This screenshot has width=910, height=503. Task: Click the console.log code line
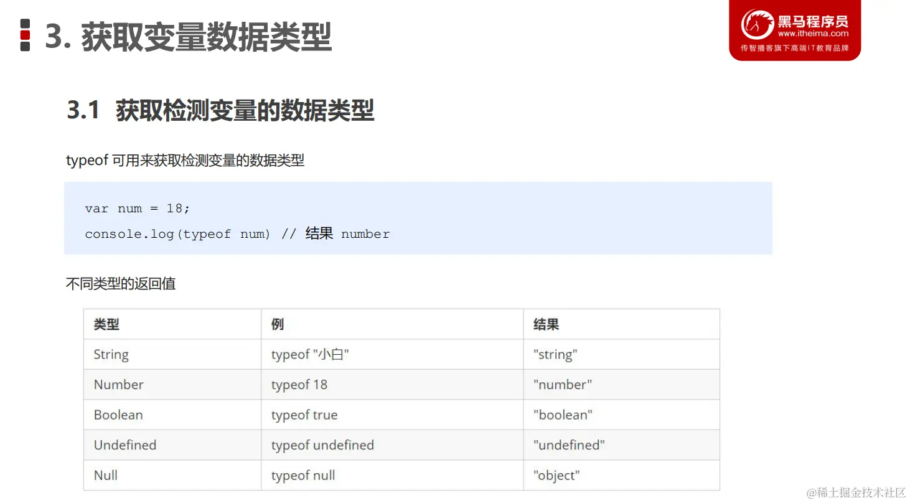(237, 233)
